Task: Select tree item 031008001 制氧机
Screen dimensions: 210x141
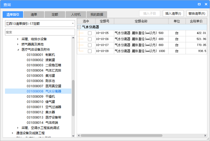Action: click(x=41, y=55)
